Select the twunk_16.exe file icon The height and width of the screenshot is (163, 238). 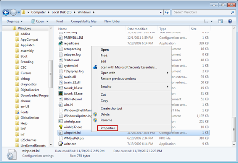click(x=61, y=88)
